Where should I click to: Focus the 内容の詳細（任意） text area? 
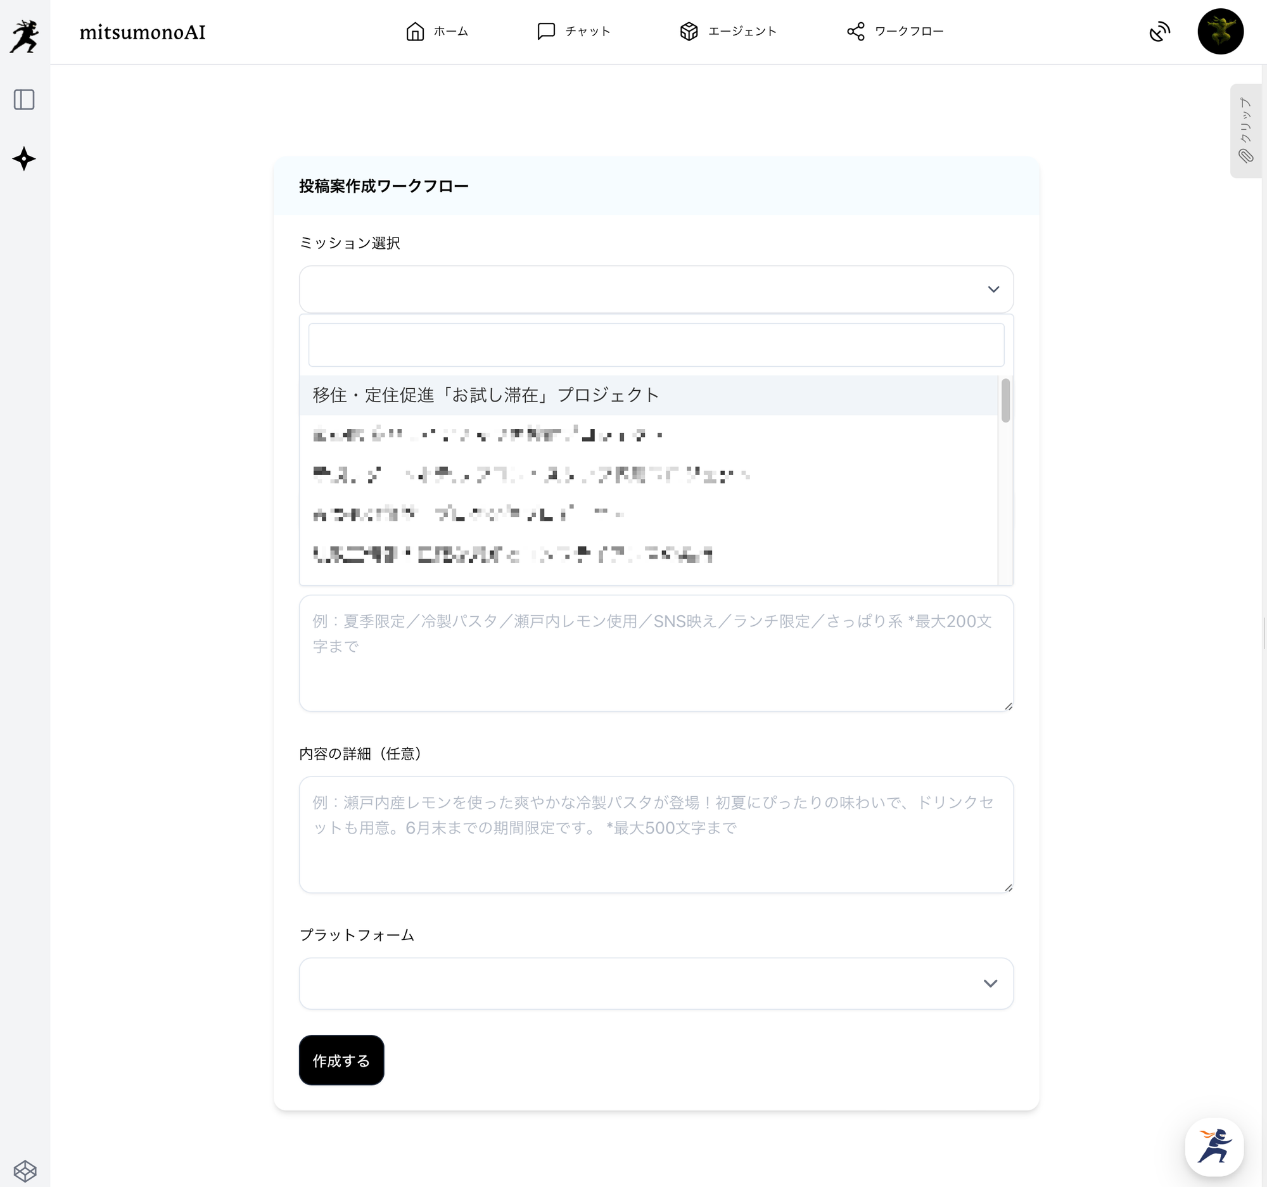point(656,834)
